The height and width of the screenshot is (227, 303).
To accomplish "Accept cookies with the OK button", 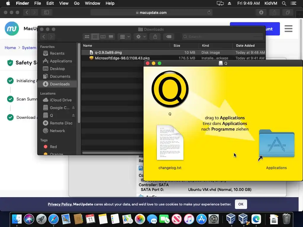I will 241,204.
